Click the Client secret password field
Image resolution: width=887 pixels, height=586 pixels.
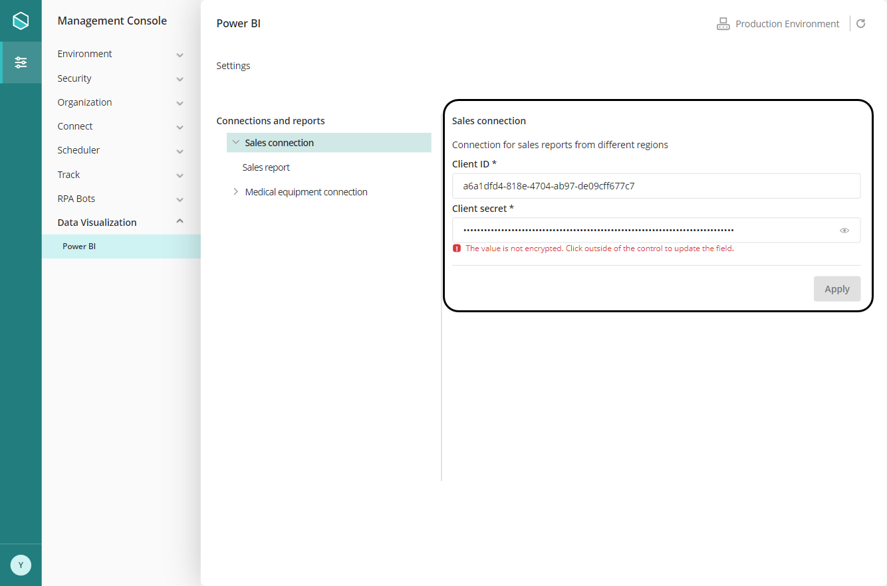pyautogui.click(x=656, y=230)
